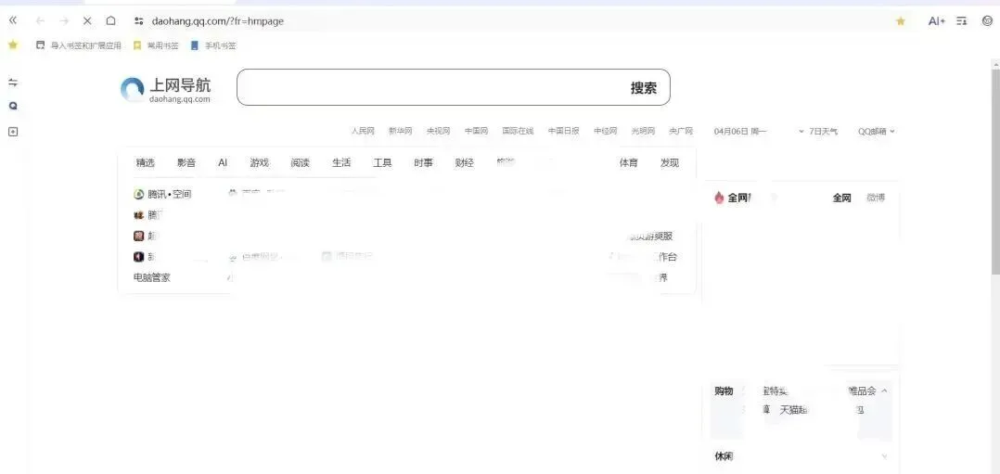
Task: Click the add-panel plus icon in the left sidebar
Action: (x=13, y=132)
